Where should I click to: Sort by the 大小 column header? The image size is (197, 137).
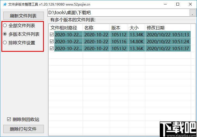[x=137, y=28]
